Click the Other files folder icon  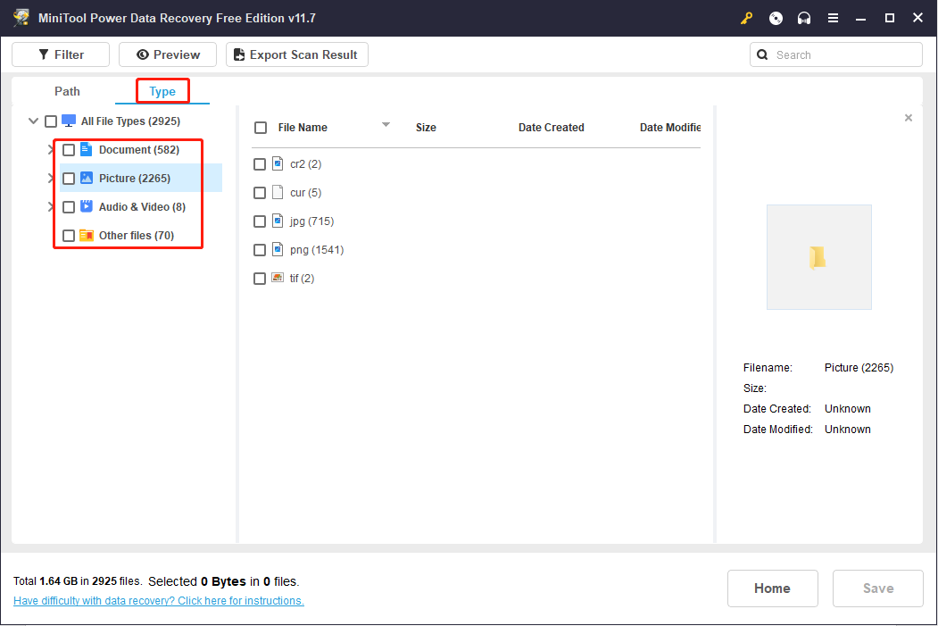coord(87,235)
